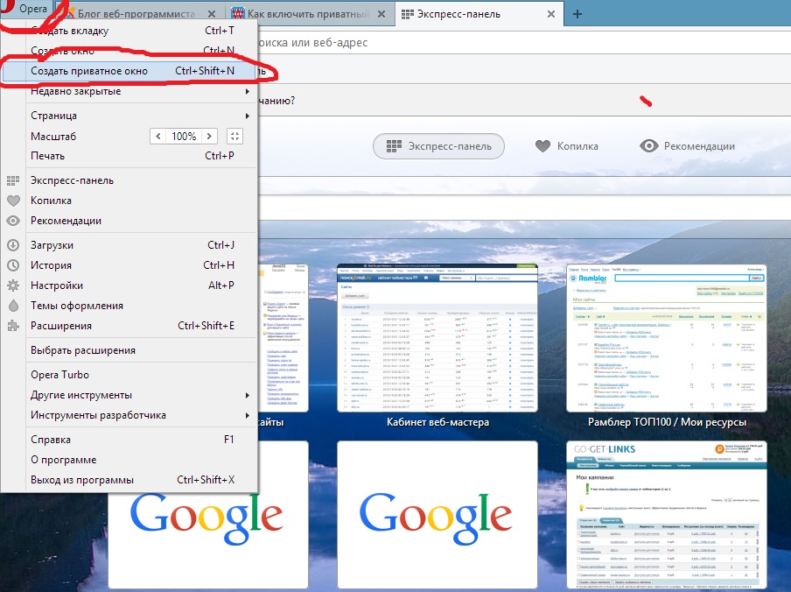
Task: Click the Настройки gear icon in the menu
Action: [13, 285]
